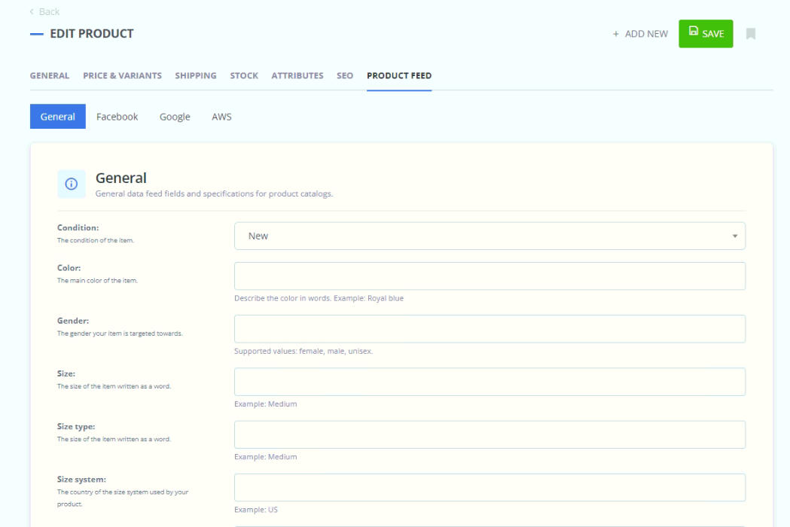
Task: Click into the Size type input field
Action: (x=490, y=434)
